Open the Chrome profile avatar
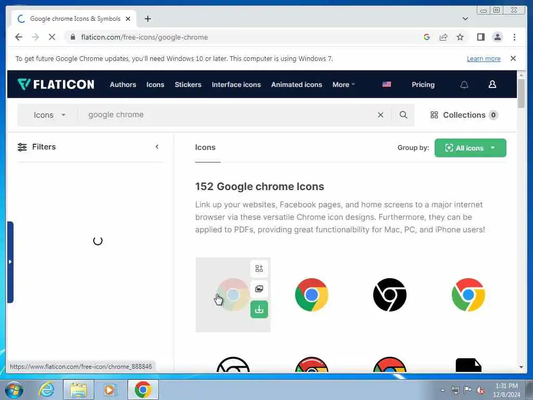The height and width of the screenshot is (400, 533). pos(497,37)
